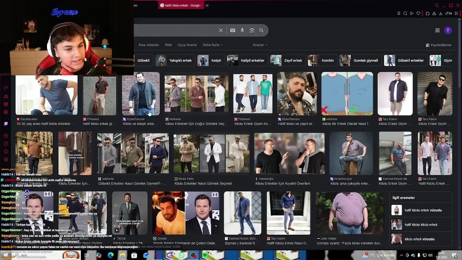Open Twitch from browser sidebar

click(x=6, y=124)
